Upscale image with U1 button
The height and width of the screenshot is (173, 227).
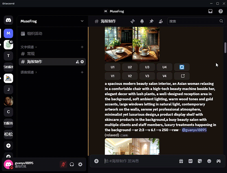pos(113,67)
